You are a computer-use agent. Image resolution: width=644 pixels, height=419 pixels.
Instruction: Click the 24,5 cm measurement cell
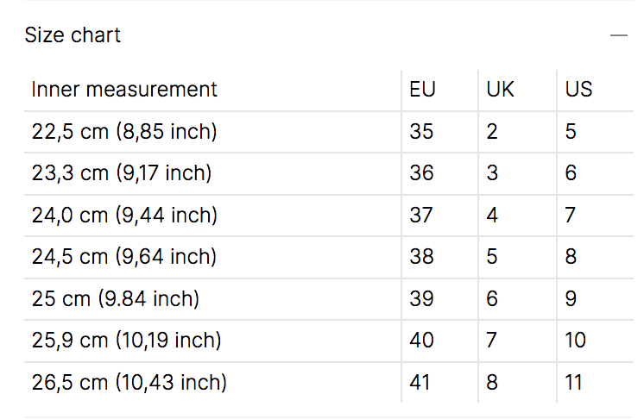click(x=124, y=256)
